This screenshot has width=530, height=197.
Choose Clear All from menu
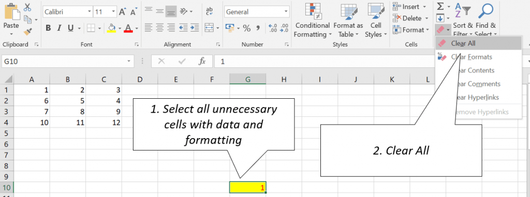[x=478, y=43]
